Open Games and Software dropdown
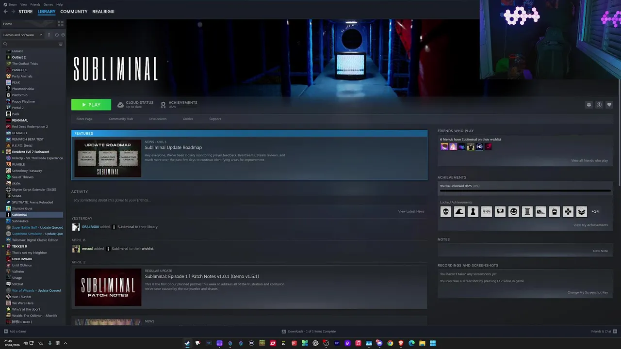This screenshot has height=349, width=621. 22,35
